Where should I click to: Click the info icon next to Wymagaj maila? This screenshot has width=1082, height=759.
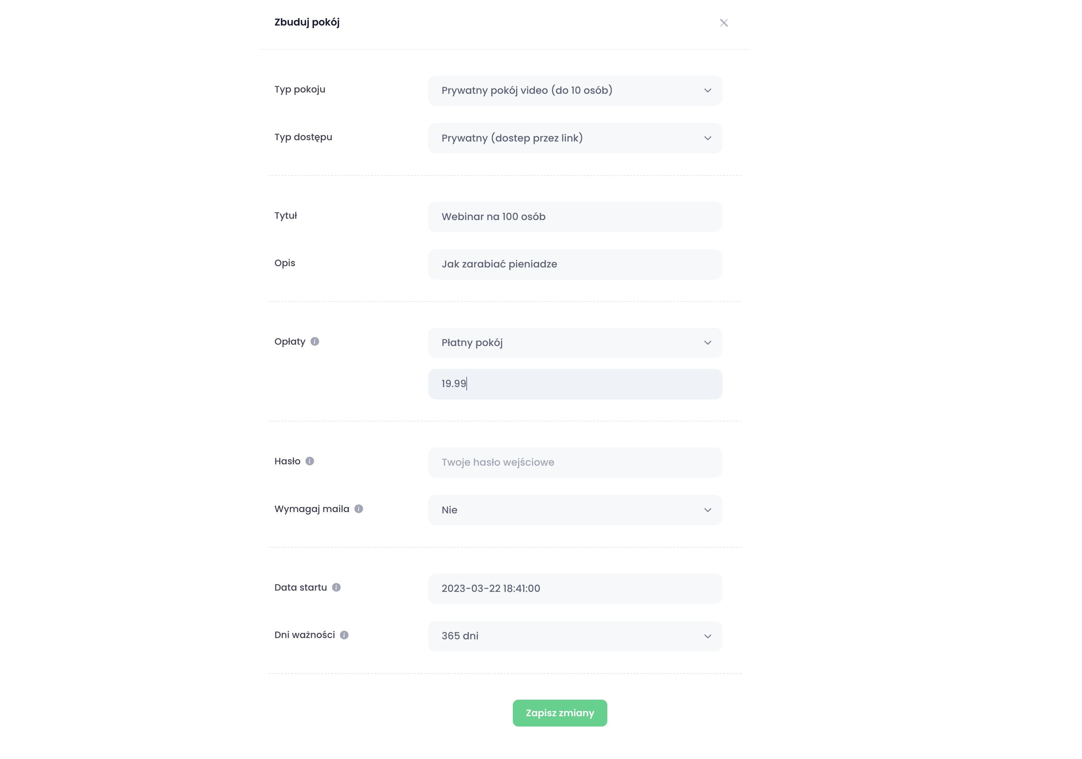(359, 508)
